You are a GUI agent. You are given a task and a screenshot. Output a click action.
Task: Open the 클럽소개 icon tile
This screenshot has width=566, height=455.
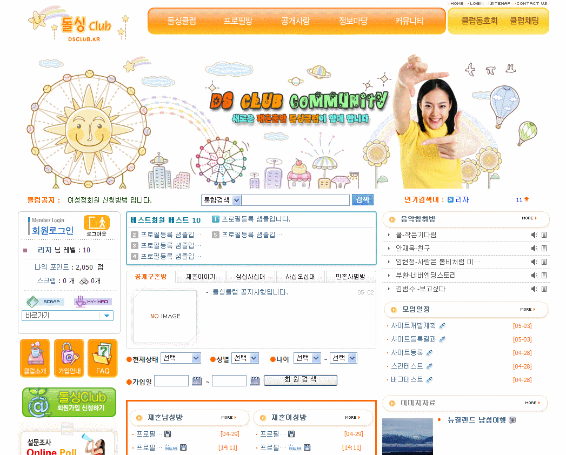[35, 358]
